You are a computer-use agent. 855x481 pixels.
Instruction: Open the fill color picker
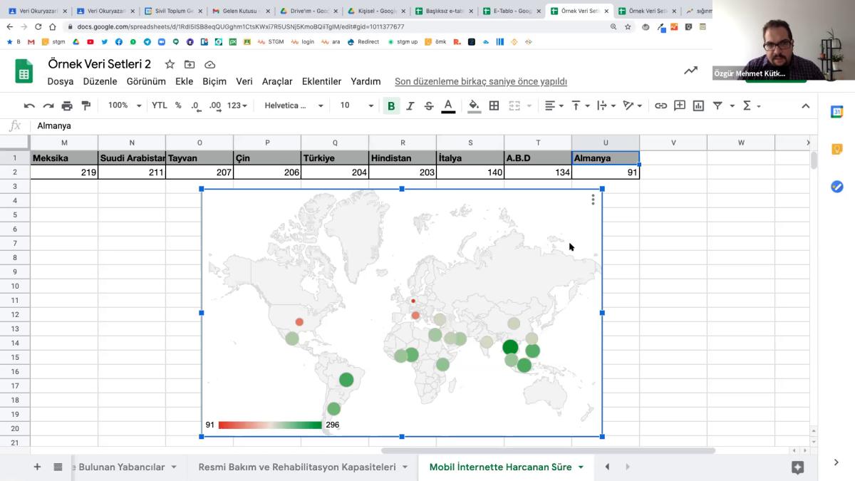474,105
